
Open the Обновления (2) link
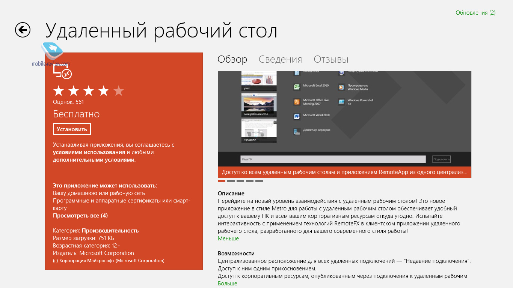[x=475, y=13]
